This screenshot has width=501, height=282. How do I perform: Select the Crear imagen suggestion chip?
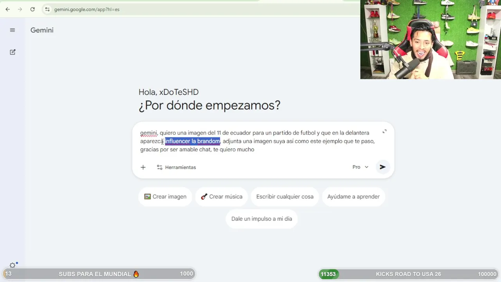(x=165, y=197)
